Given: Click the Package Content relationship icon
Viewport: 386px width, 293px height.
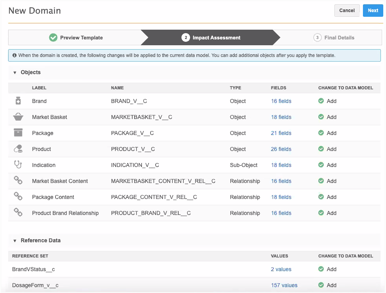Looking at the screenshot, I should coord(18,197).
